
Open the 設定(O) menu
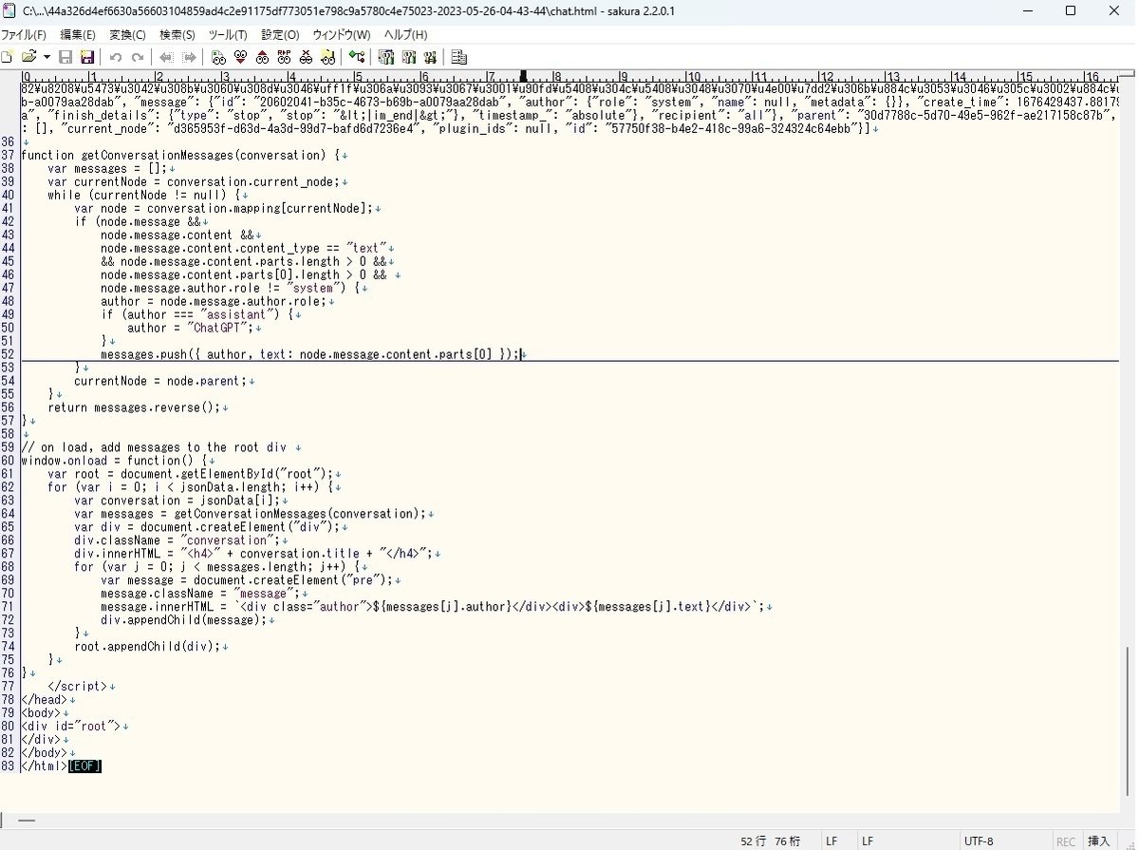[x=280, y=34]
